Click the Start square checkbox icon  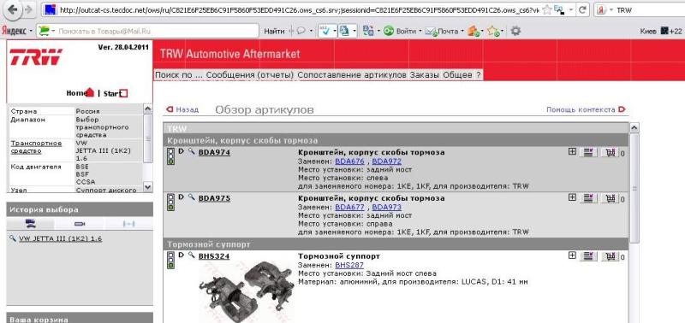(123, 93)
